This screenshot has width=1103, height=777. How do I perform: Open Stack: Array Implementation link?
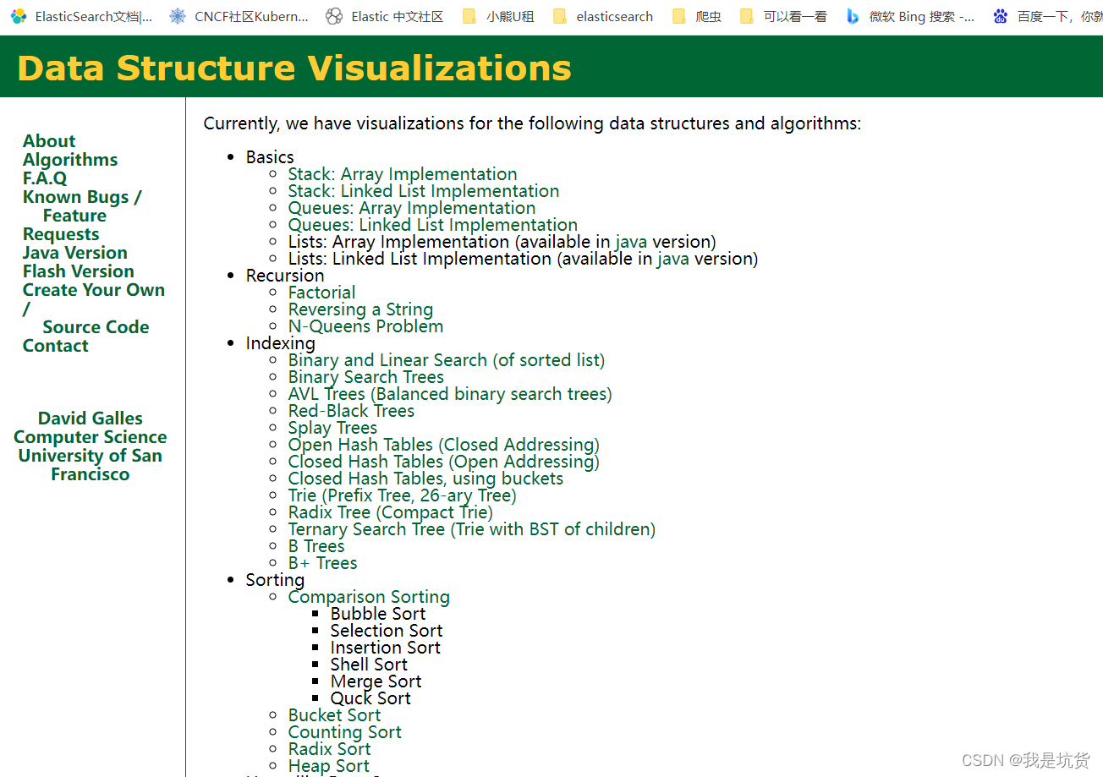tap(403, 174)
